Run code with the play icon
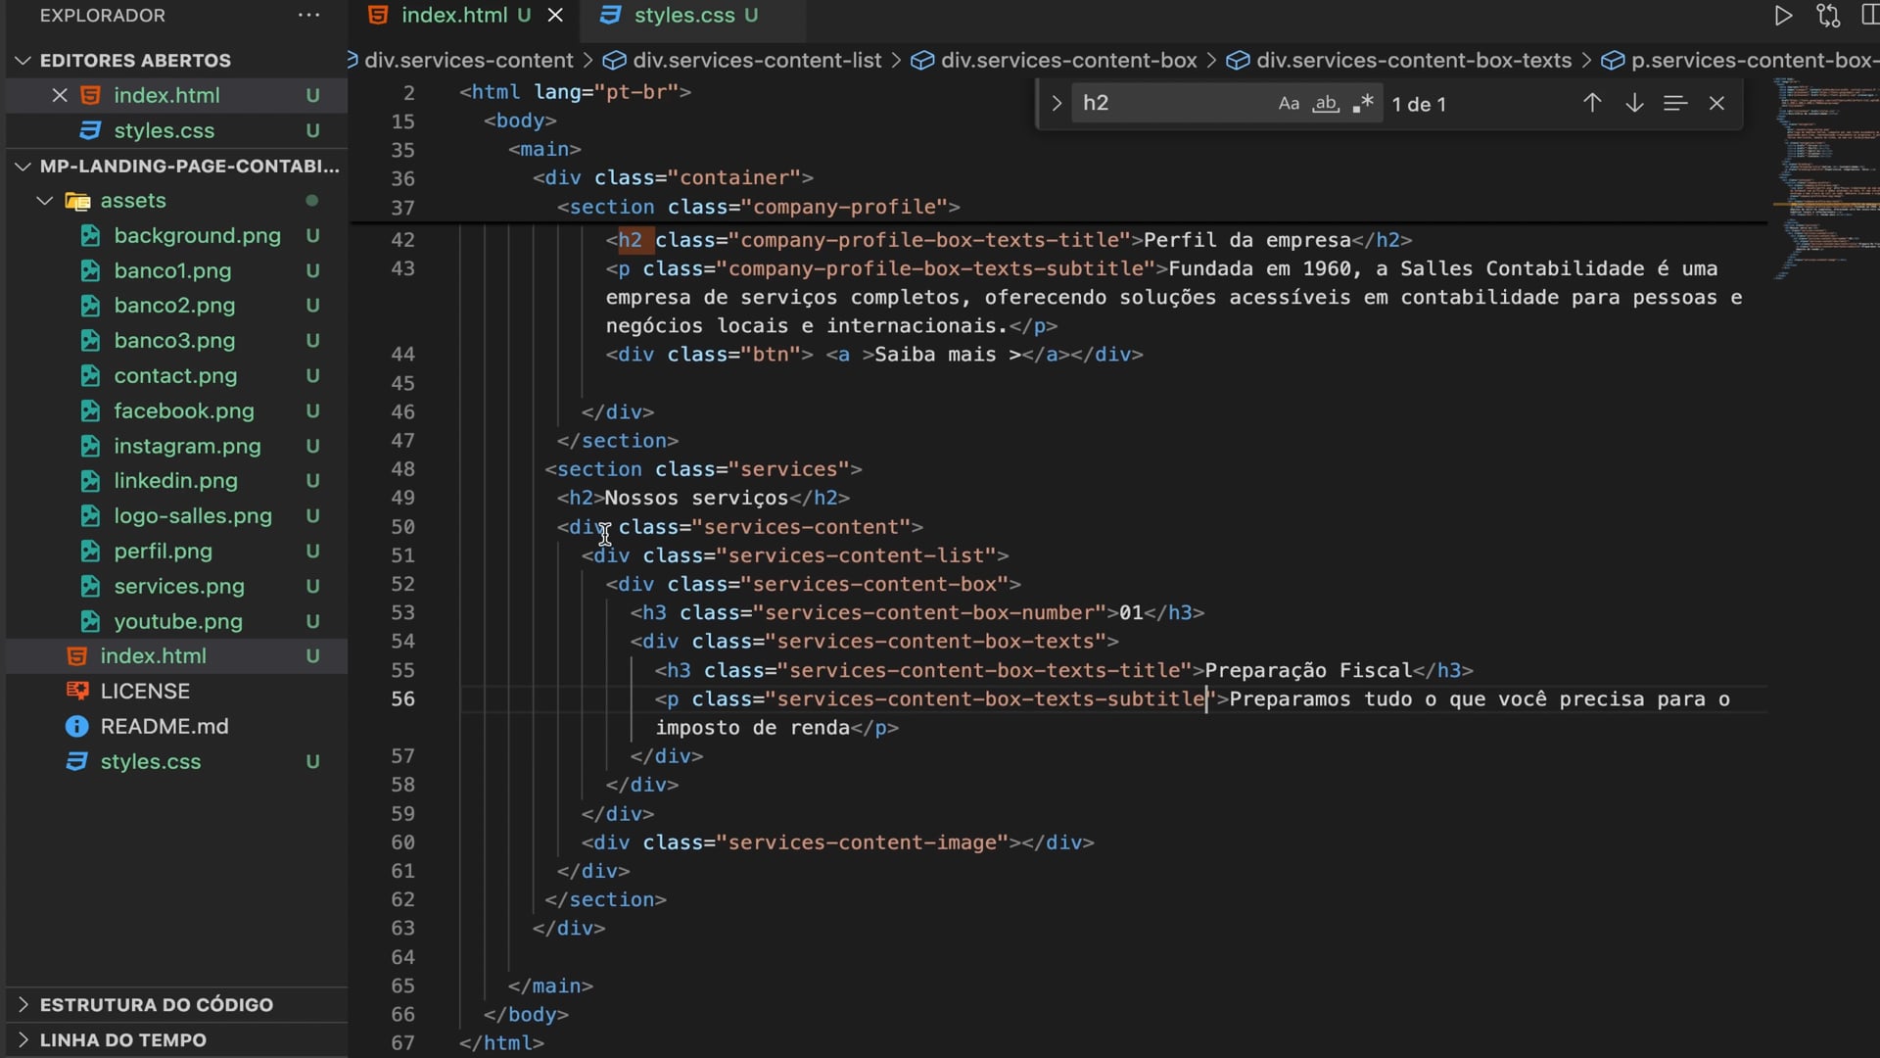Screen dimensions: 1880x1058 [1783, 16]
